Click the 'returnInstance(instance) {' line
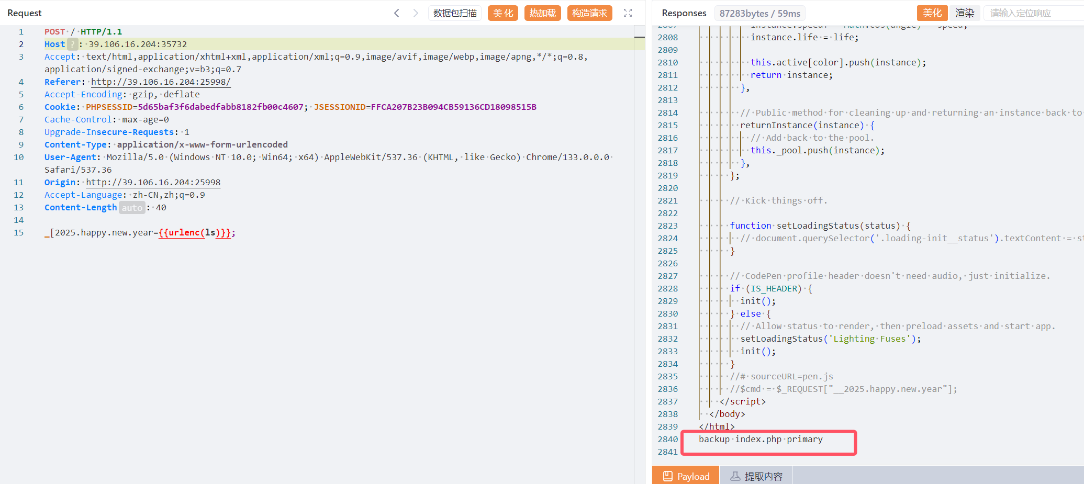 (807, 125)
